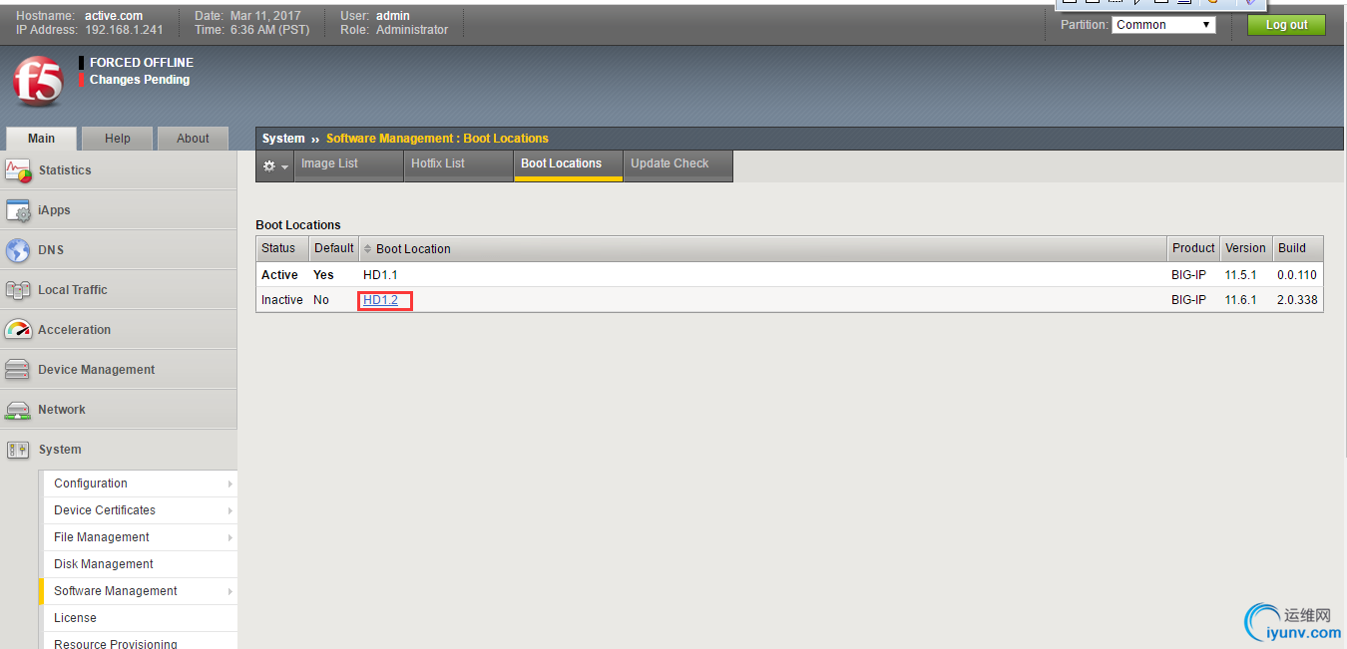
Task: Open the Disk Management menu item
Action: pos(139,564)
